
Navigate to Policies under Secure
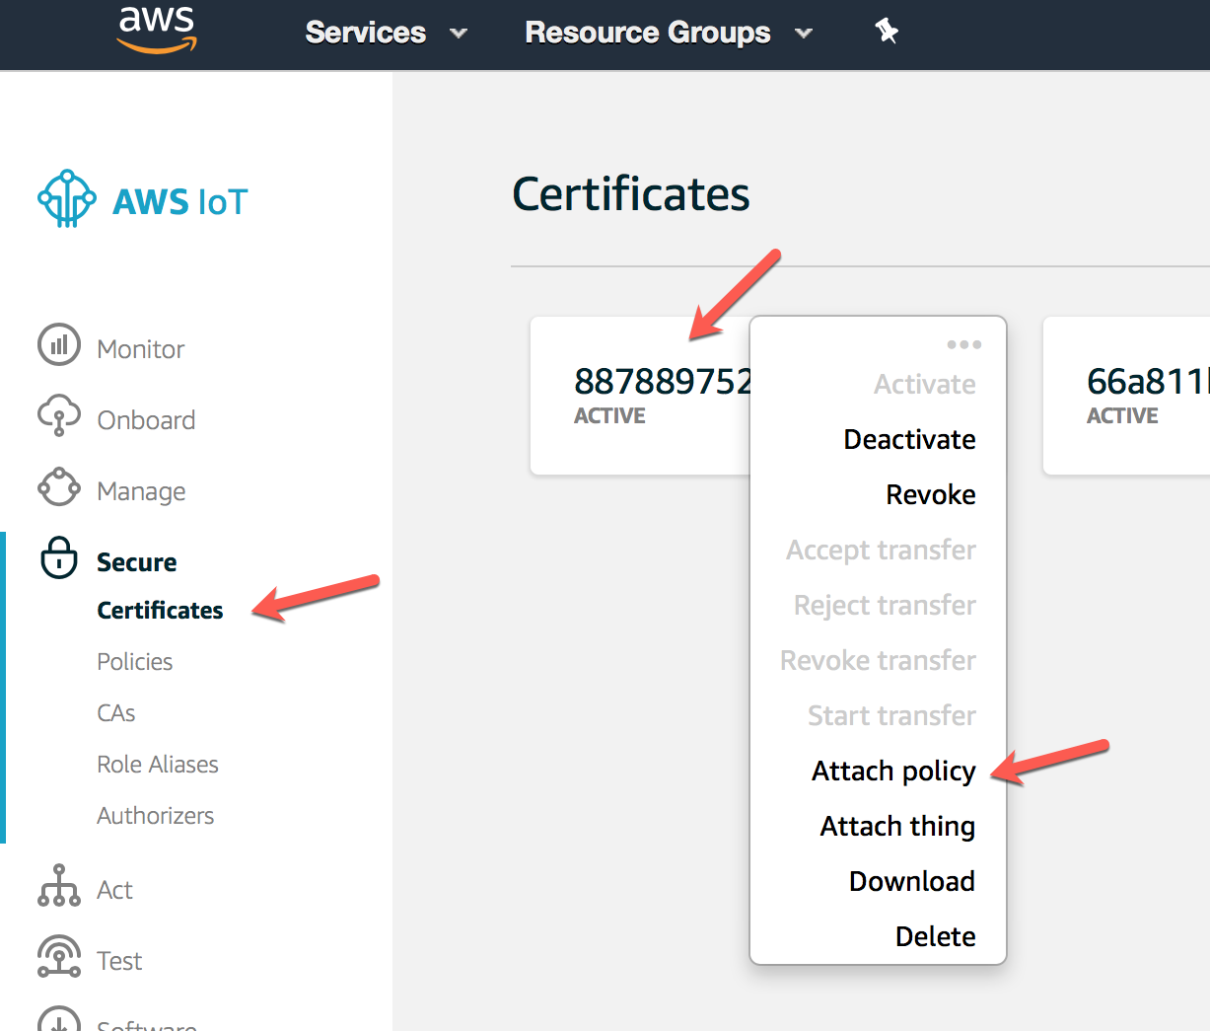tap(135, 662)
